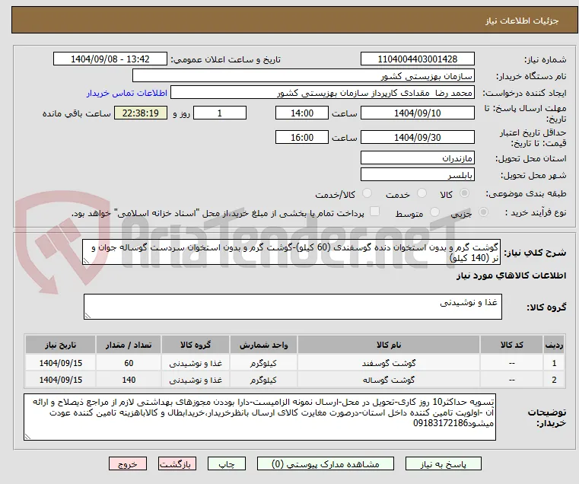Click the row number 1 cell
The height and width of the screenshot is (484, 579).
pos(554,363)
